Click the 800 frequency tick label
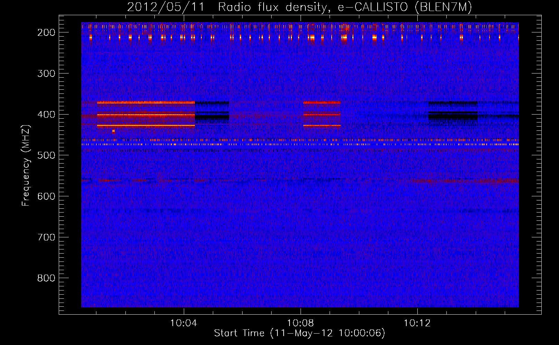559x345 pixels. [46, 278]
